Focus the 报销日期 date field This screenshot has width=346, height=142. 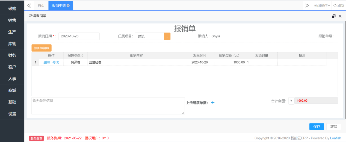click(x=79, y=36)
